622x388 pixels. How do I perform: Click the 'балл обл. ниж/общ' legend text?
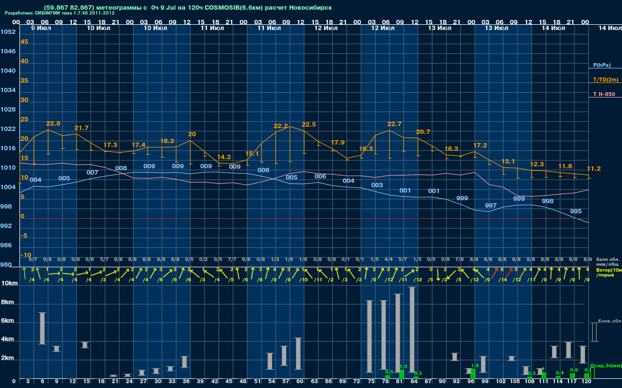click(607, 262)
